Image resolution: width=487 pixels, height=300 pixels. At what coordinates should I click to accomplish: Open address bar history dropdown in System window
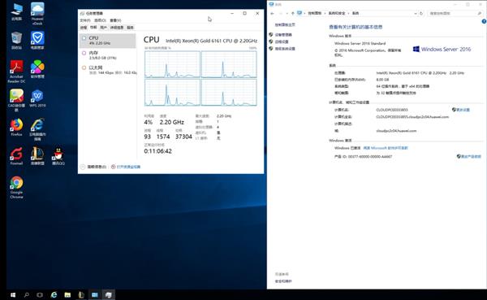click(416, 13)
